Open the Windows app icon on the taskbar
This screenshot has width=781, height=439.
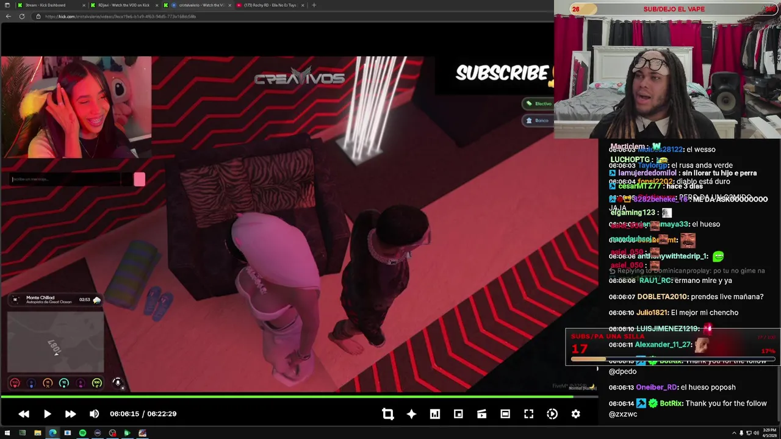pyautogui.click(x=68, y=433)
